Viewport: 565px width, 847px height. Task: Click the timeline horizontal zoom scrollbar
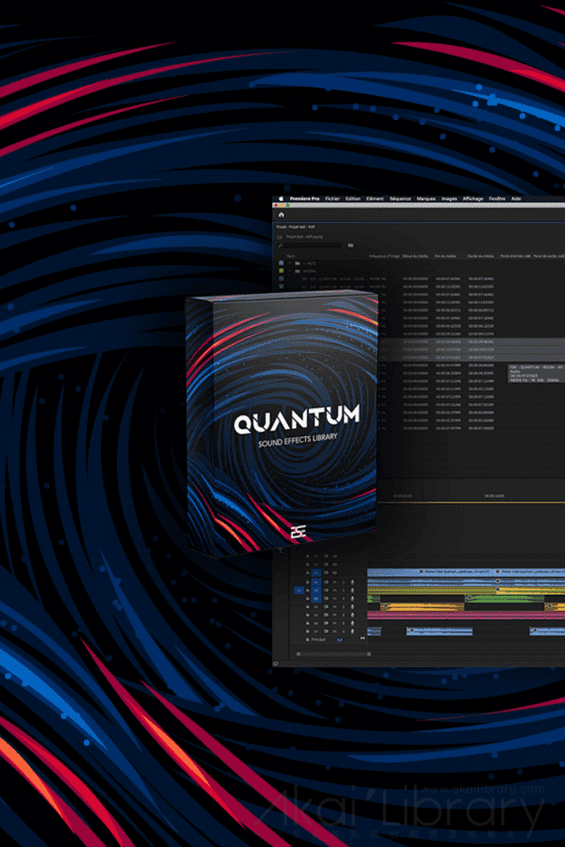point(334,654)
